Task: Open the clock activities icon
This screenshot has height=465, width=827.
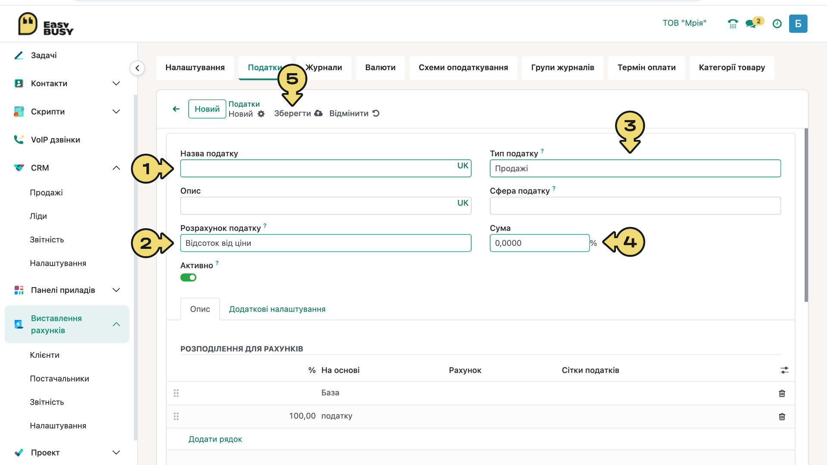Action: click(x=777, y=24)
